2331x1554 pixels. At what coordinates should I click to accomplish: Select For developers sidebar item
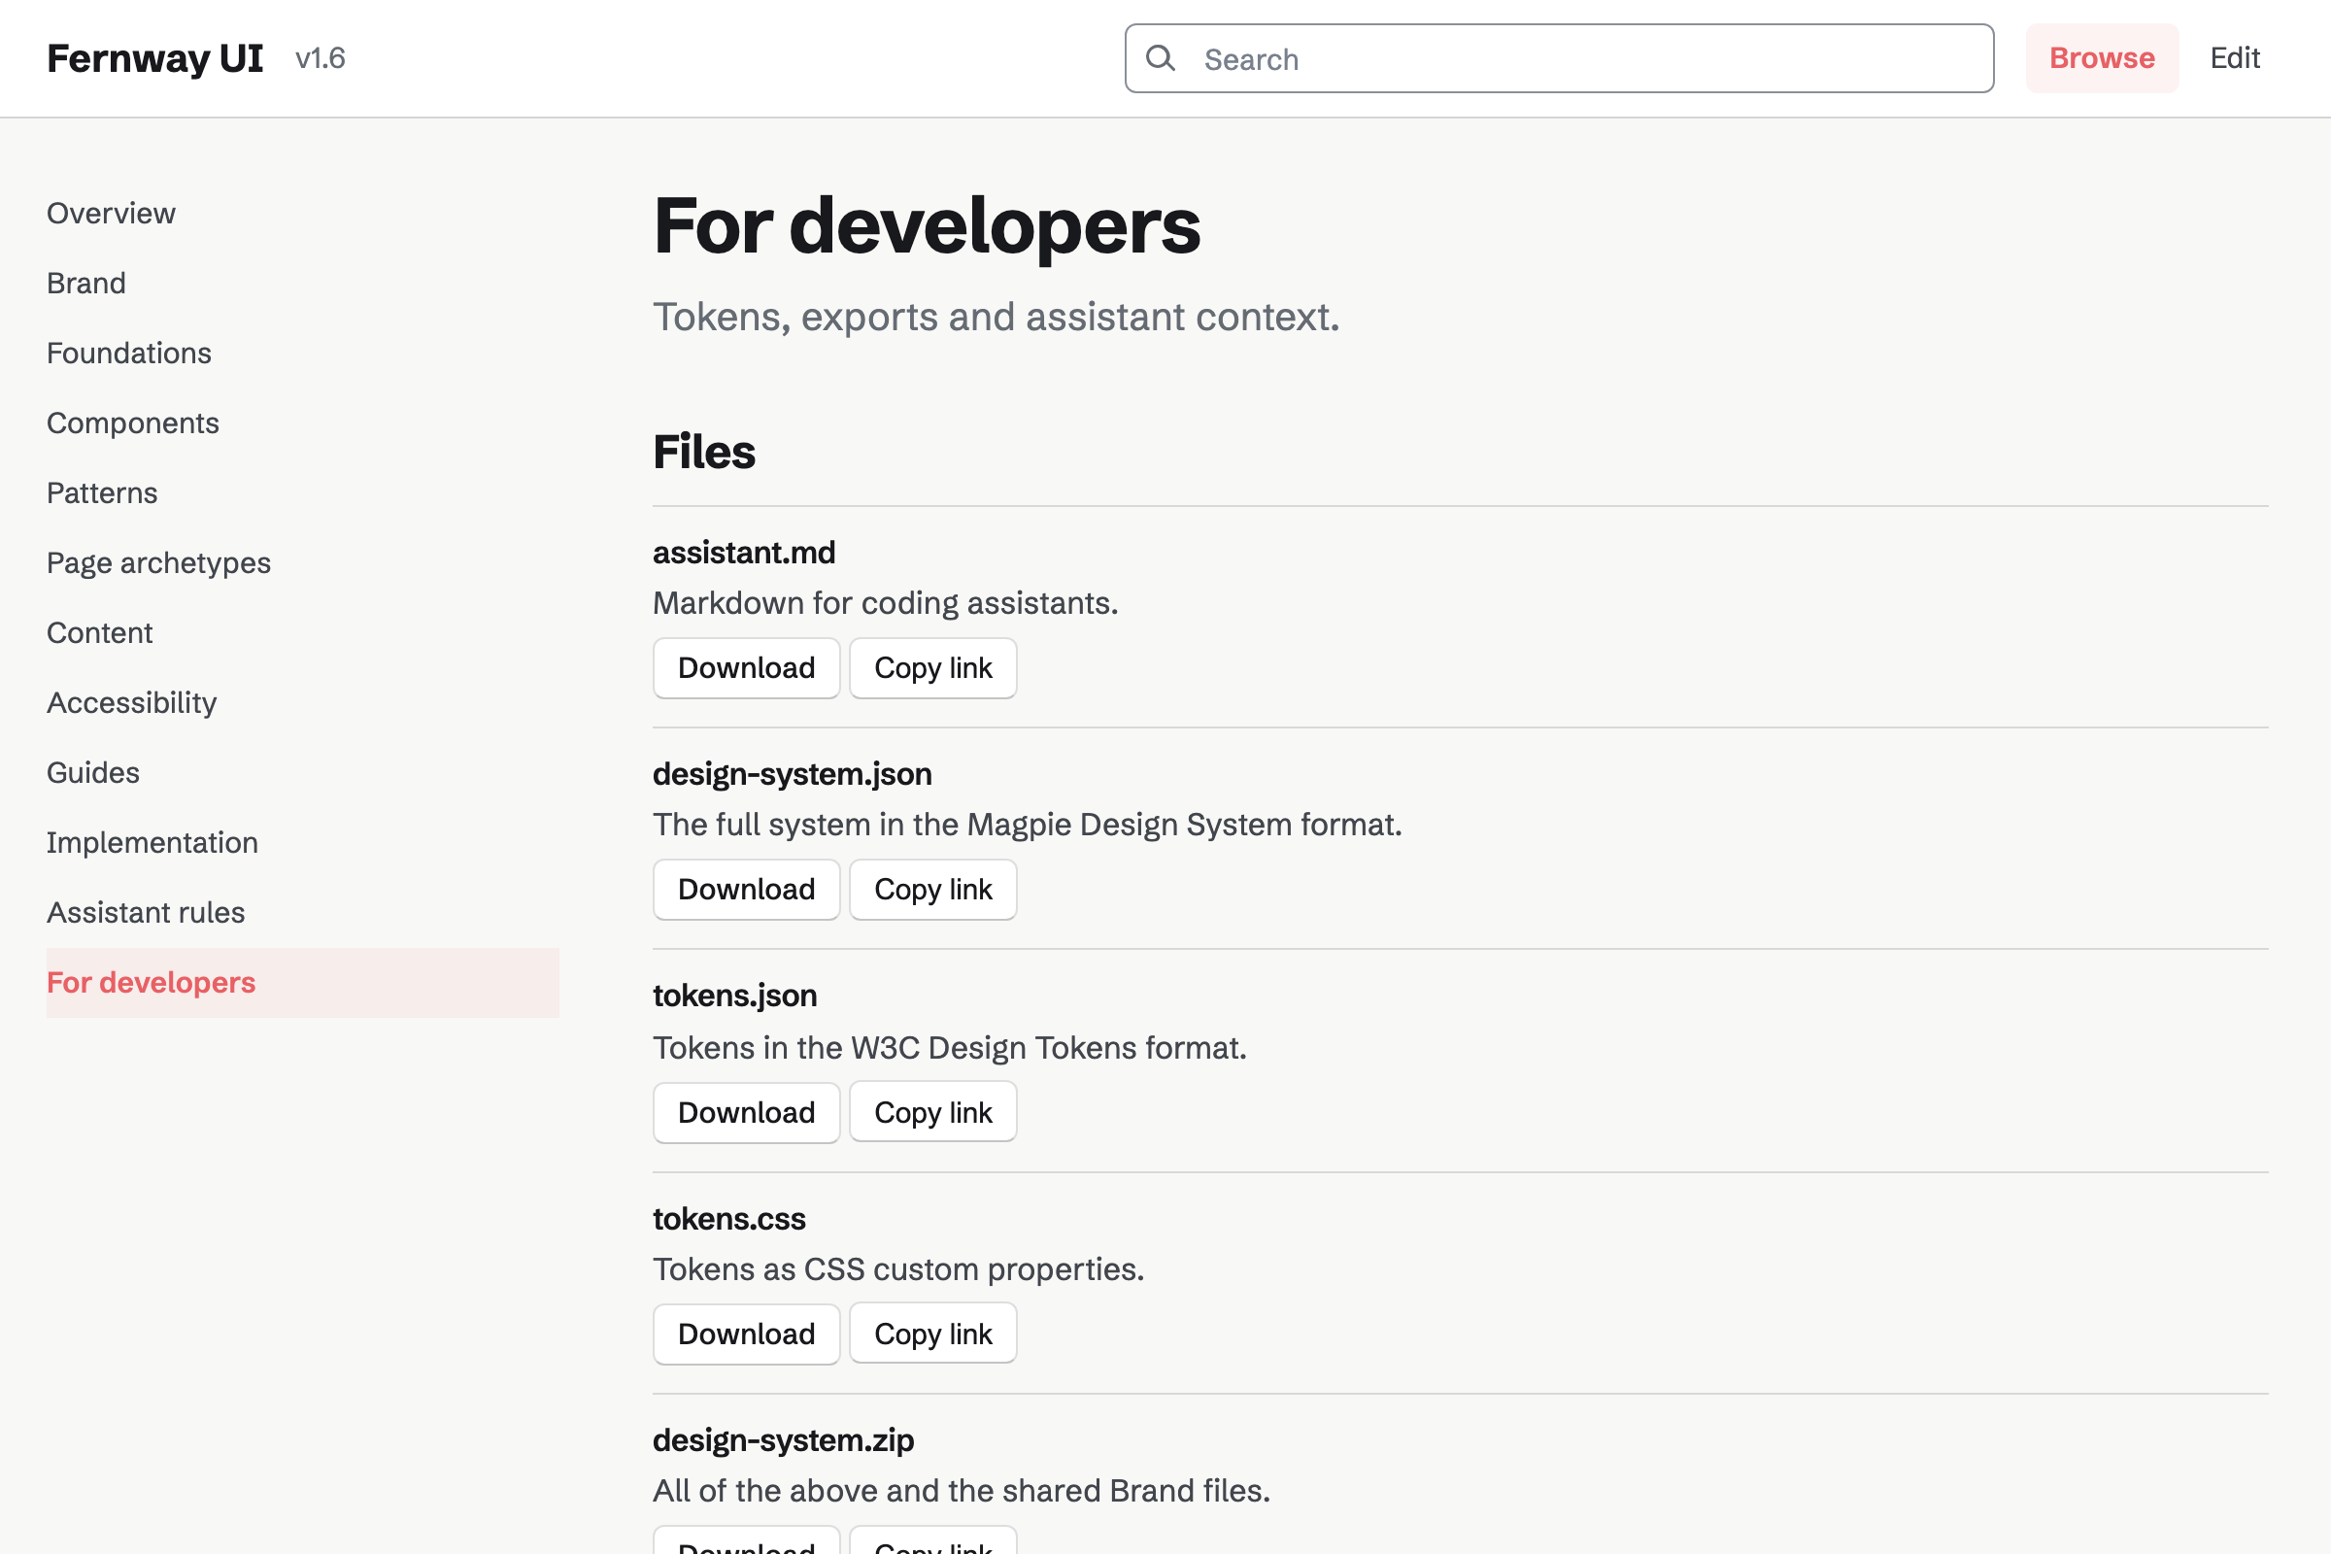click(302, 982)
